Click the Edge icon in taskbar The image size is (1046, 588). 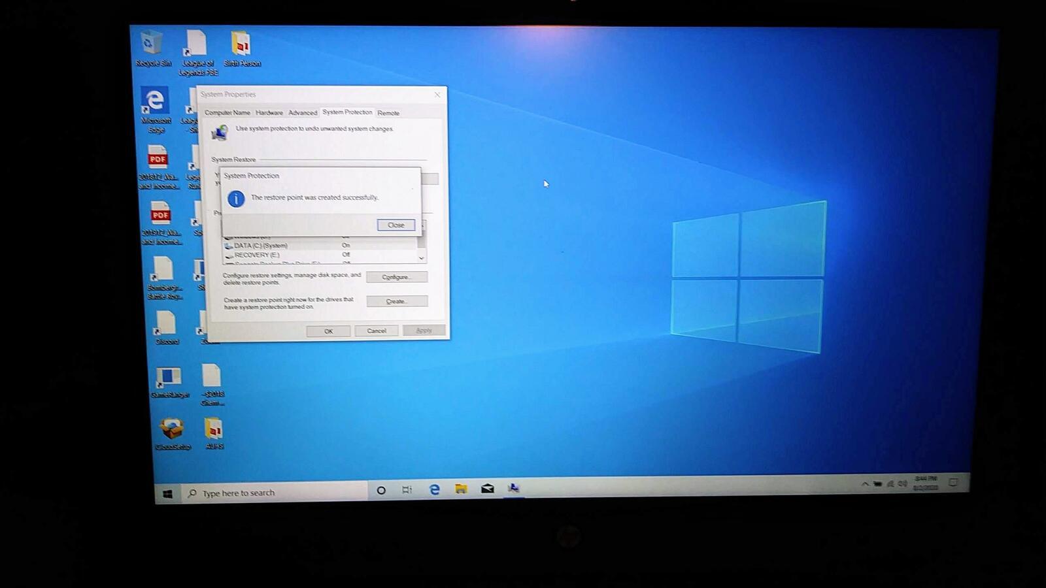434,489
